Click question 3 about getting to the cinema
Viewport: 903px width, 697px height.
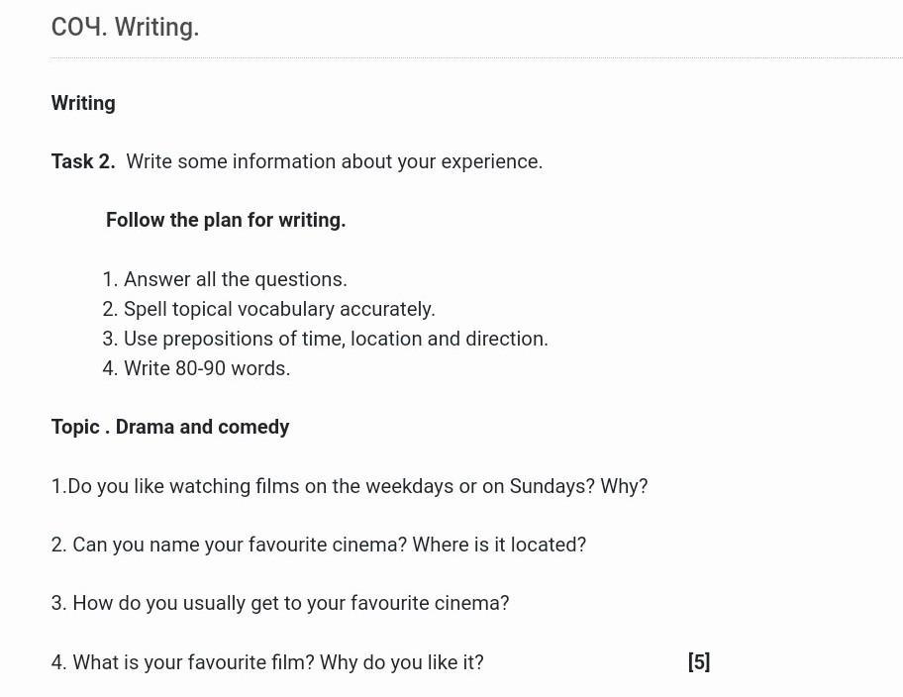[280, 604]
